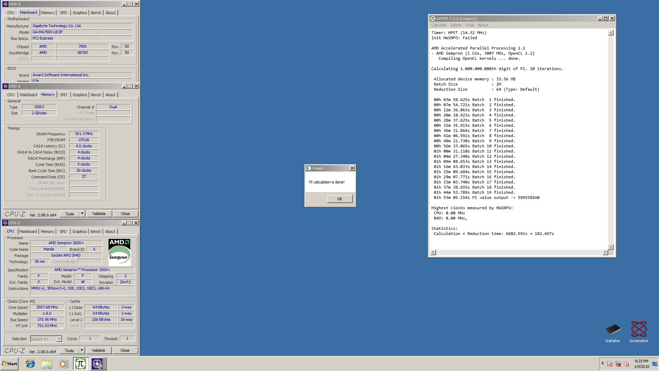Select Graphics tab in the Memory CPU-Z window
659x371 pixels.
click(x=80, y=95)
